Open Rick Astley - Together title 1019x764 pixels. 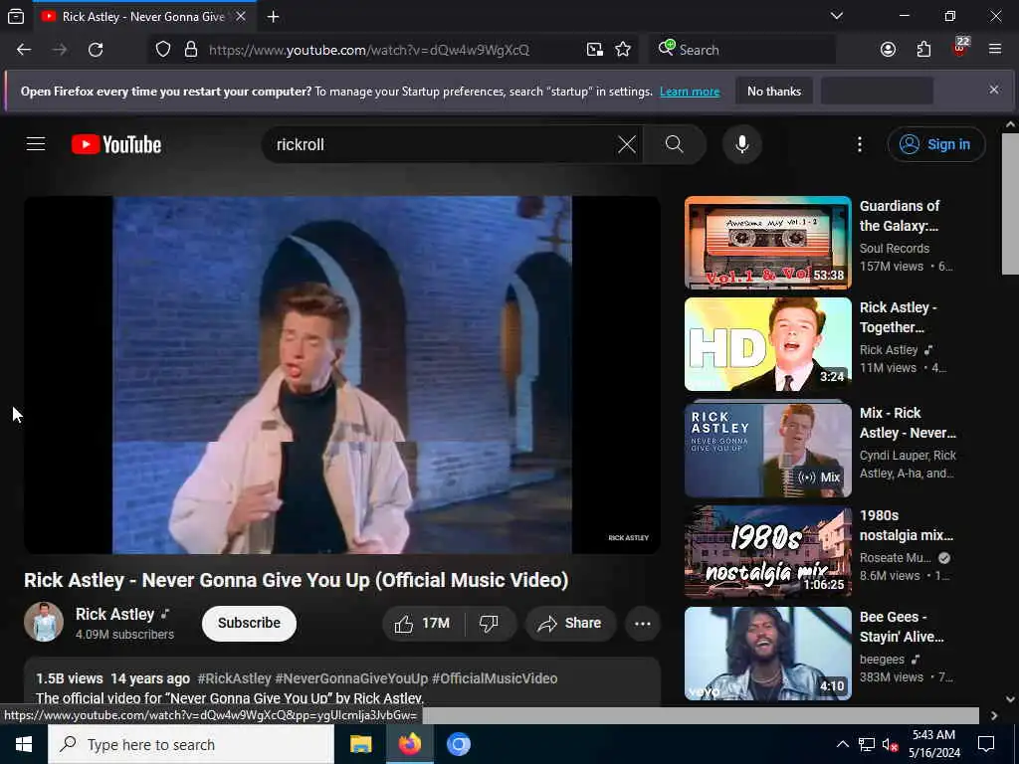click(x=899, y=317)
